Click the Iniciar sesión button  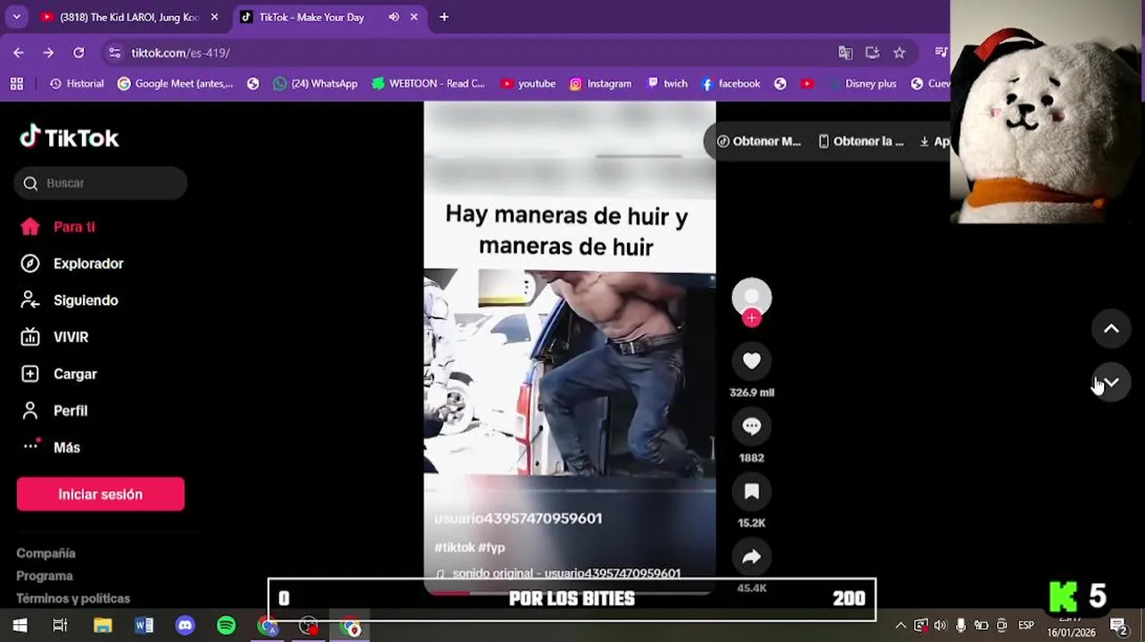101,494
